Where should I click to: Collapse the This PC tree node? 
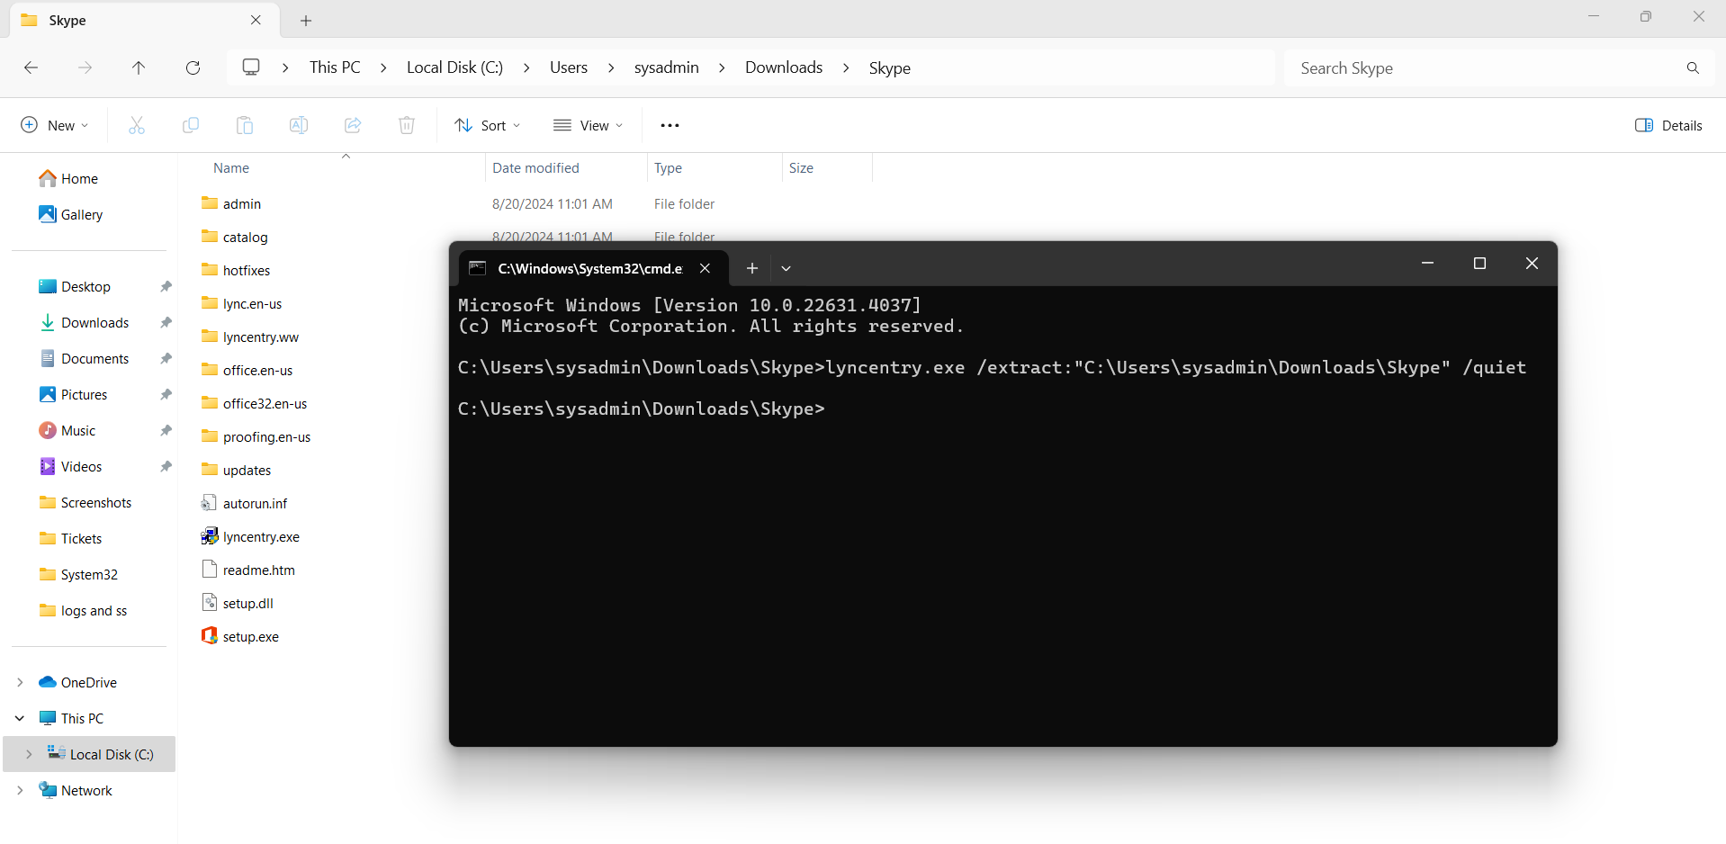click(x=20, y=719)
